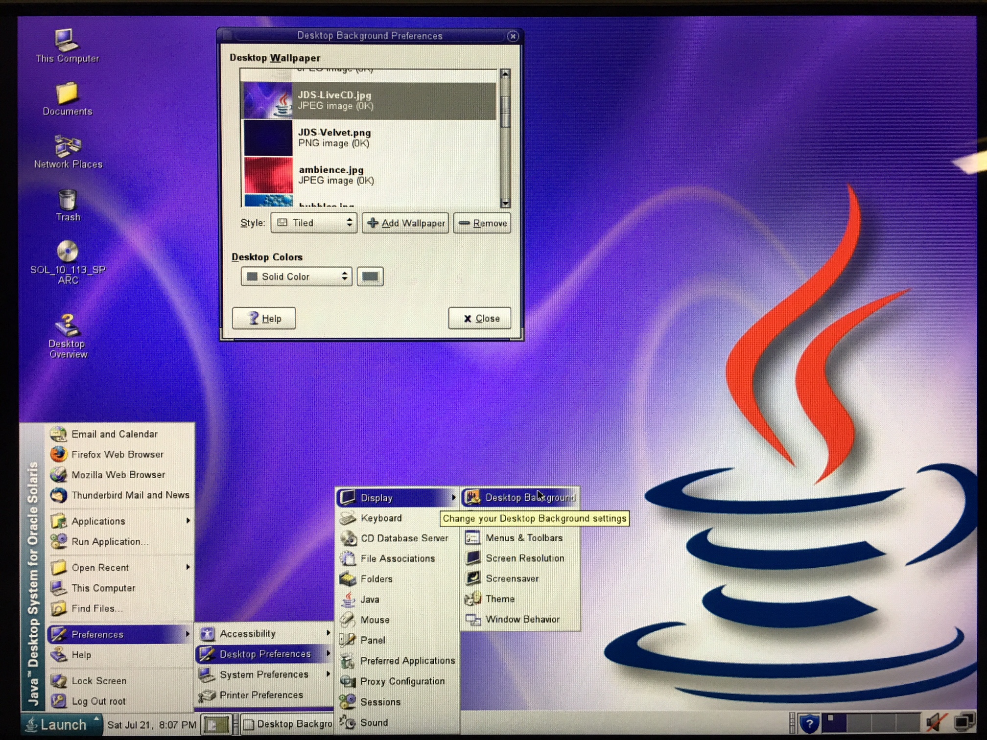987x740 pixels.
Task: Open Thunderbird Mail and News
Action: point(120,495)
